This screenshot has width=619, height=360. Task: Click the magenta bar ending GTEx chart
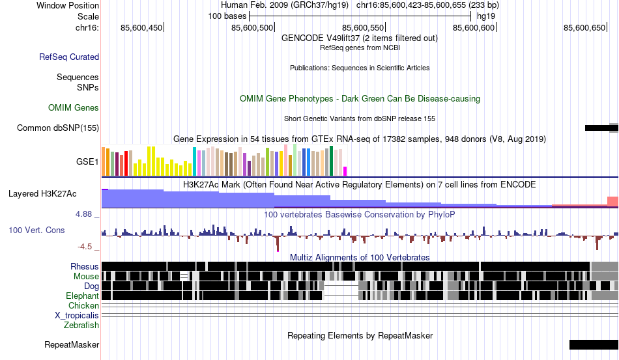tap(345, 171)
